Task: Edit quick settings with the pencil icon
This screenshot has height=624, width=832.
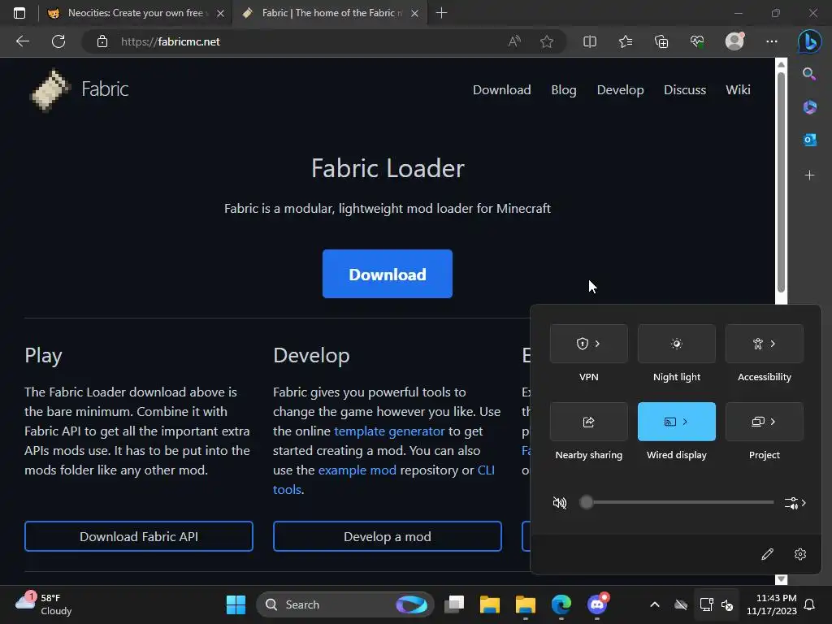Action: pos(767,554)
